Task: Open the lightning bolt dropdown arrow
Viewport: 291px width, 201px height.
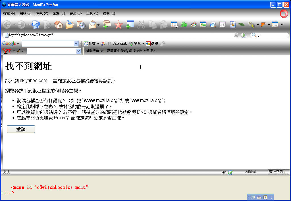Action: coord(269,24)
